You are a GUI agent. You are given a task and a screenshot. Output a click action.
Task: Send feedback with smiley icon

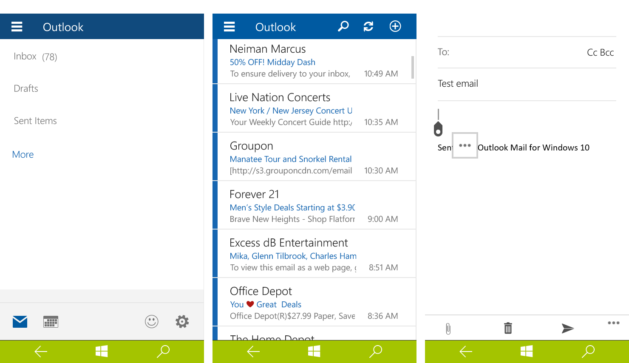pyautogui.click(x=152, y=322)
